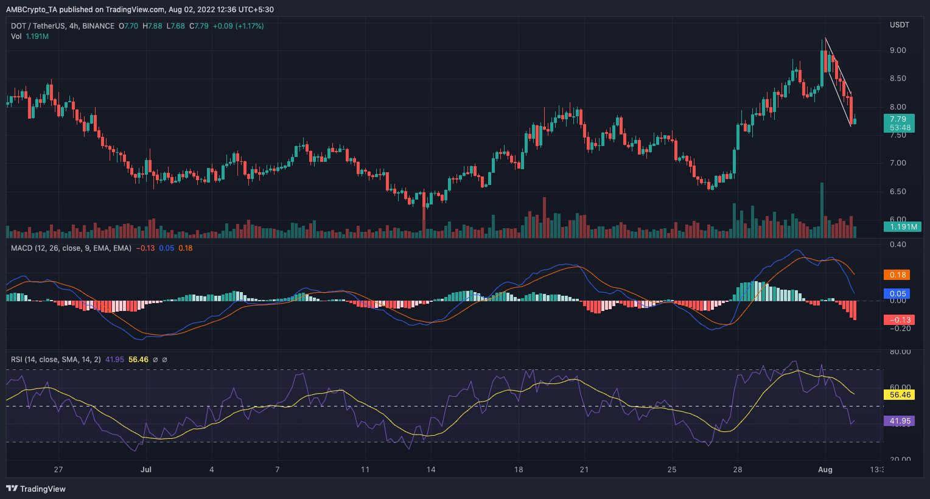Click the TradingView logo at the bottom
Viewport: 930px width, 499px height.
point(36,489)
